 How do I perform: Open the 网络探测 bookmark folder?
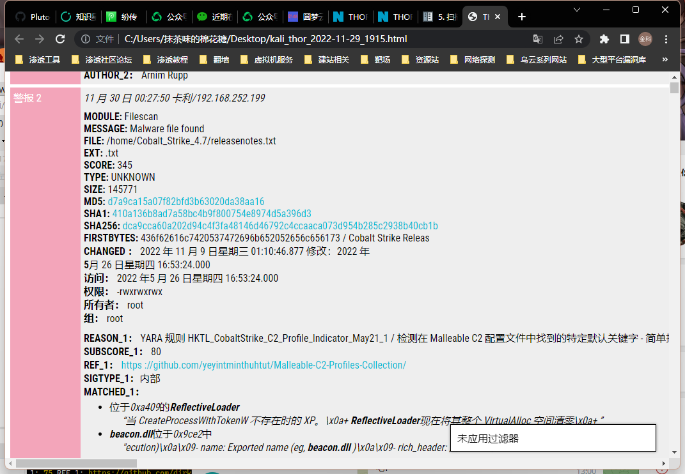[473, 59]
